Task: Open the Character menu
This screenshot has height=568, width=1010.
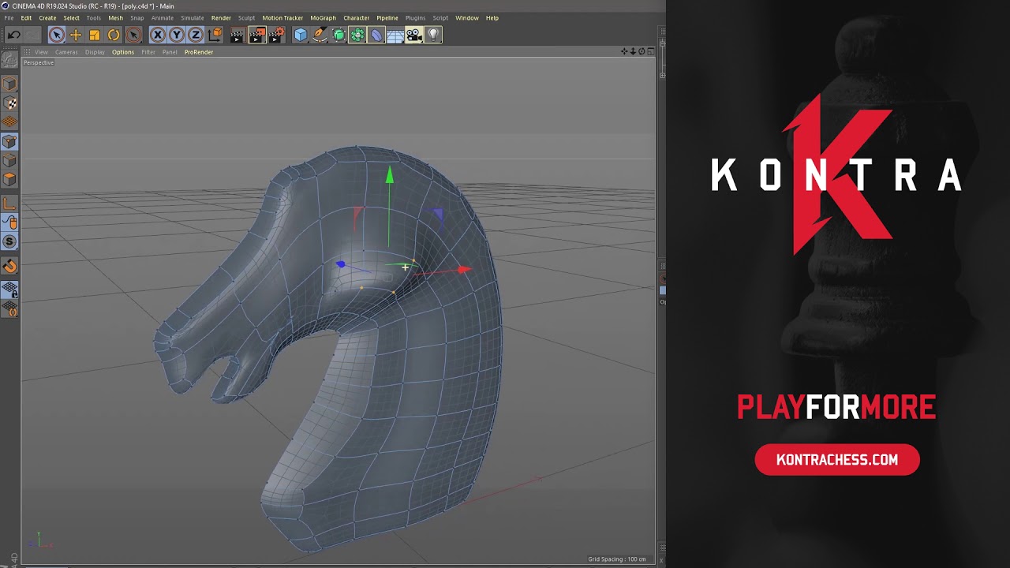Action: click(x=356, y=17)
